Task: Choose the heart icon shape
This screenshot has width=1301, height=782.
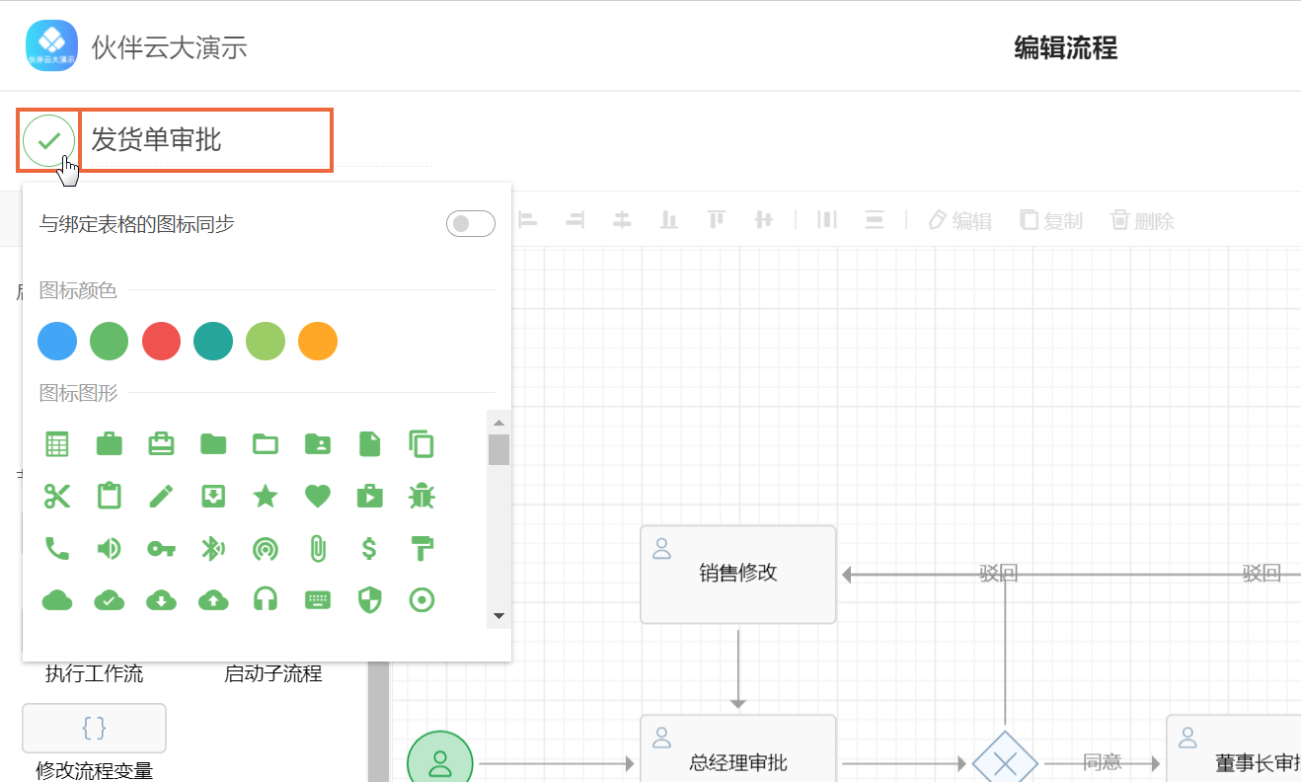Action: tap(318, 496)
